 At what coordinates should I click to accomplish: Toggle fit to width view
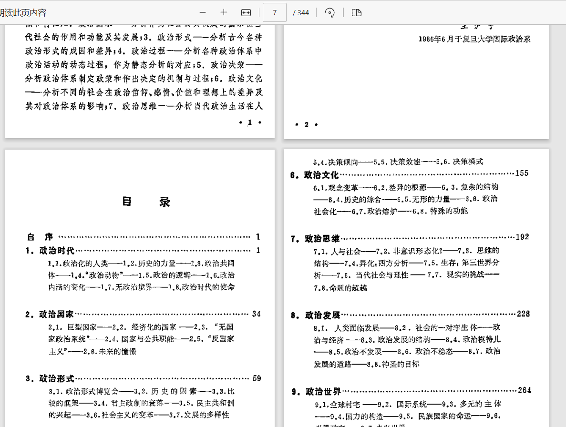pos(246,12)
